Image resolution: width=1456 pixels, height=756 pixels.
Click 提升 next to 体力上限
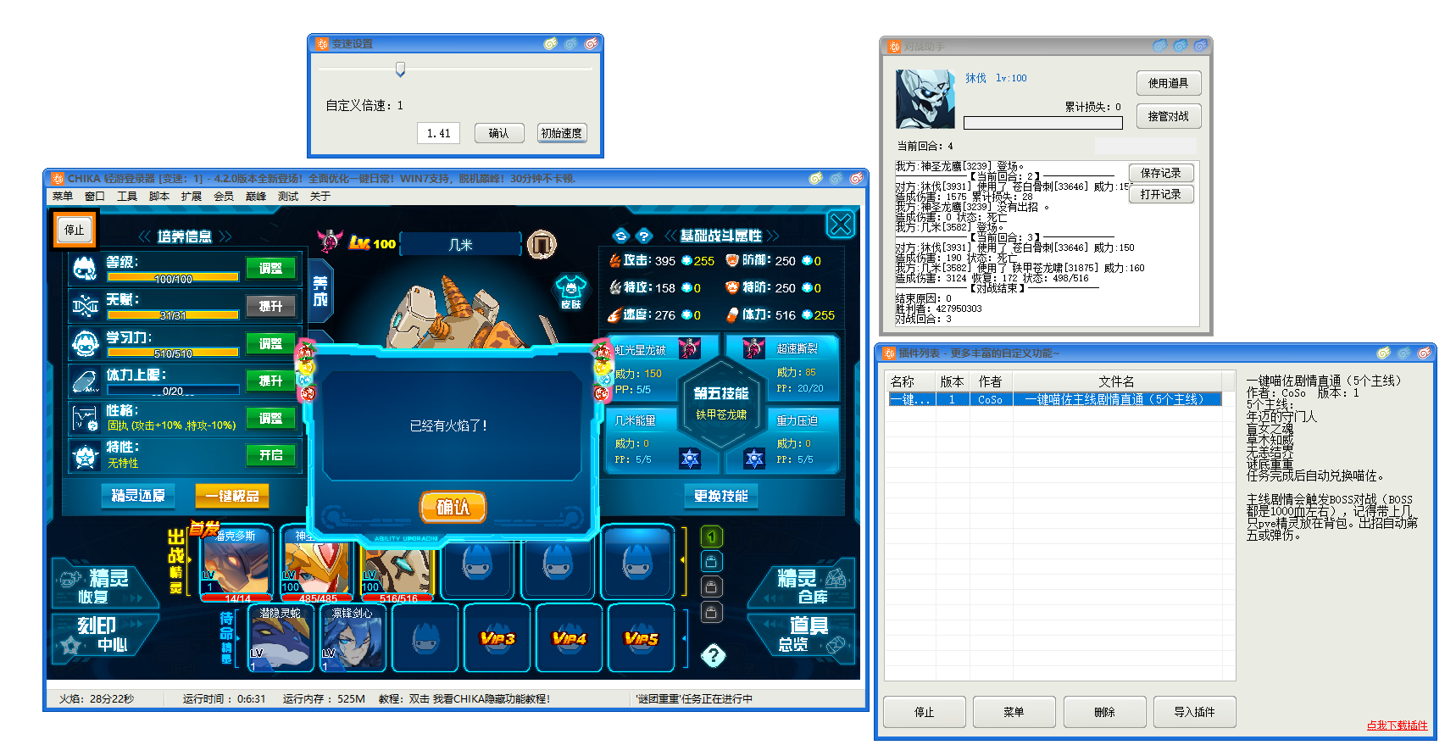(271, 381)
